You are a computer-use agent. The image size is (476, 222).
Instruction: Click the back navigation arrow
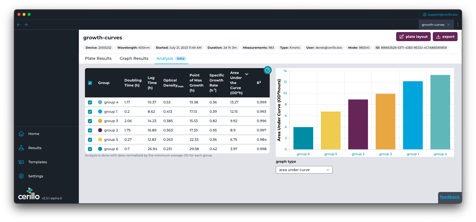[x=19, y=25]
